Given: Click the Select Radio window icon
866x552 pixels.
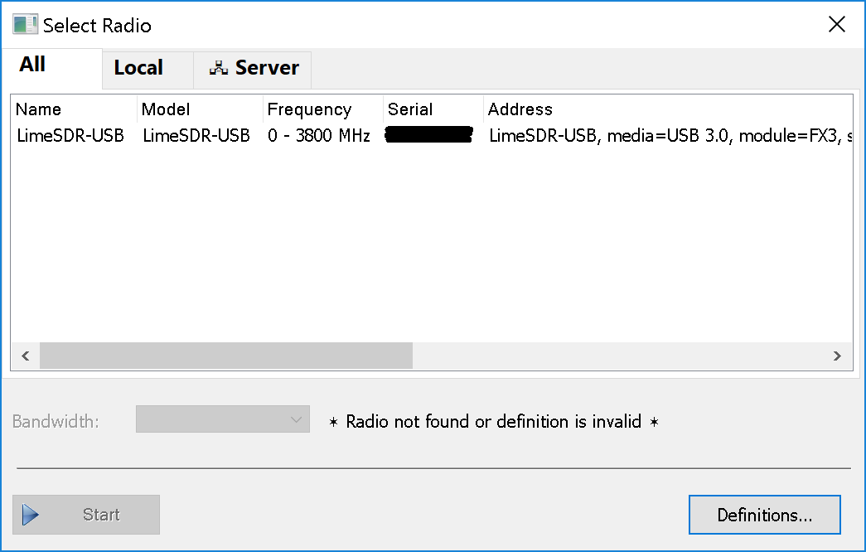Looking at the screenshot, I should (26, 25).
